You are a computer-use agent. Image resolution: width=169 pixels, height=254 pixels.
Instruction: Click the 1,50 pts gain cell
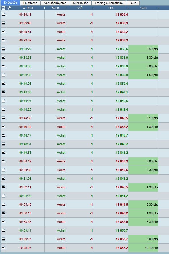pos(143,75)
